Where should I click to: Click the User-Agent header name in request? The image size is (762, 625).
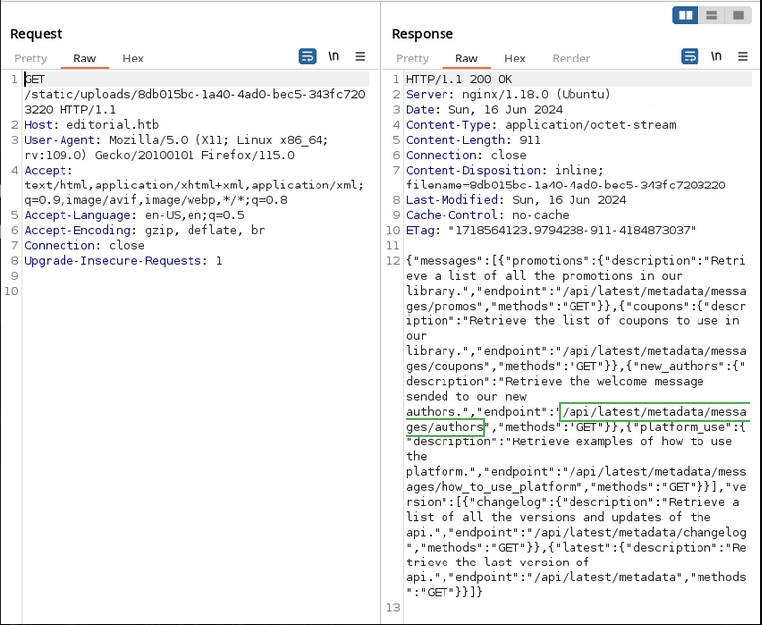pos(60,140)
